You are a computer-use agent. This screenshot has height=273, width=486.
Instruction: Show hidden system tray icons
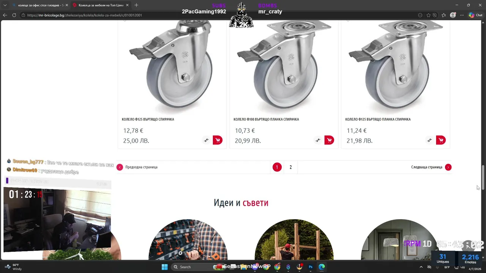[421, 267]
